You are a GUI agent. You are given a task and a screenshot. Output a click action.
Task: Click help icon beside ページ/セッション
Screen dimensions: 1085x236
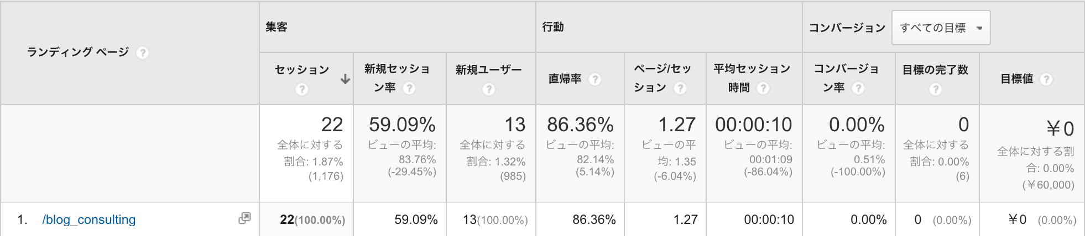(x=680, y=88)
